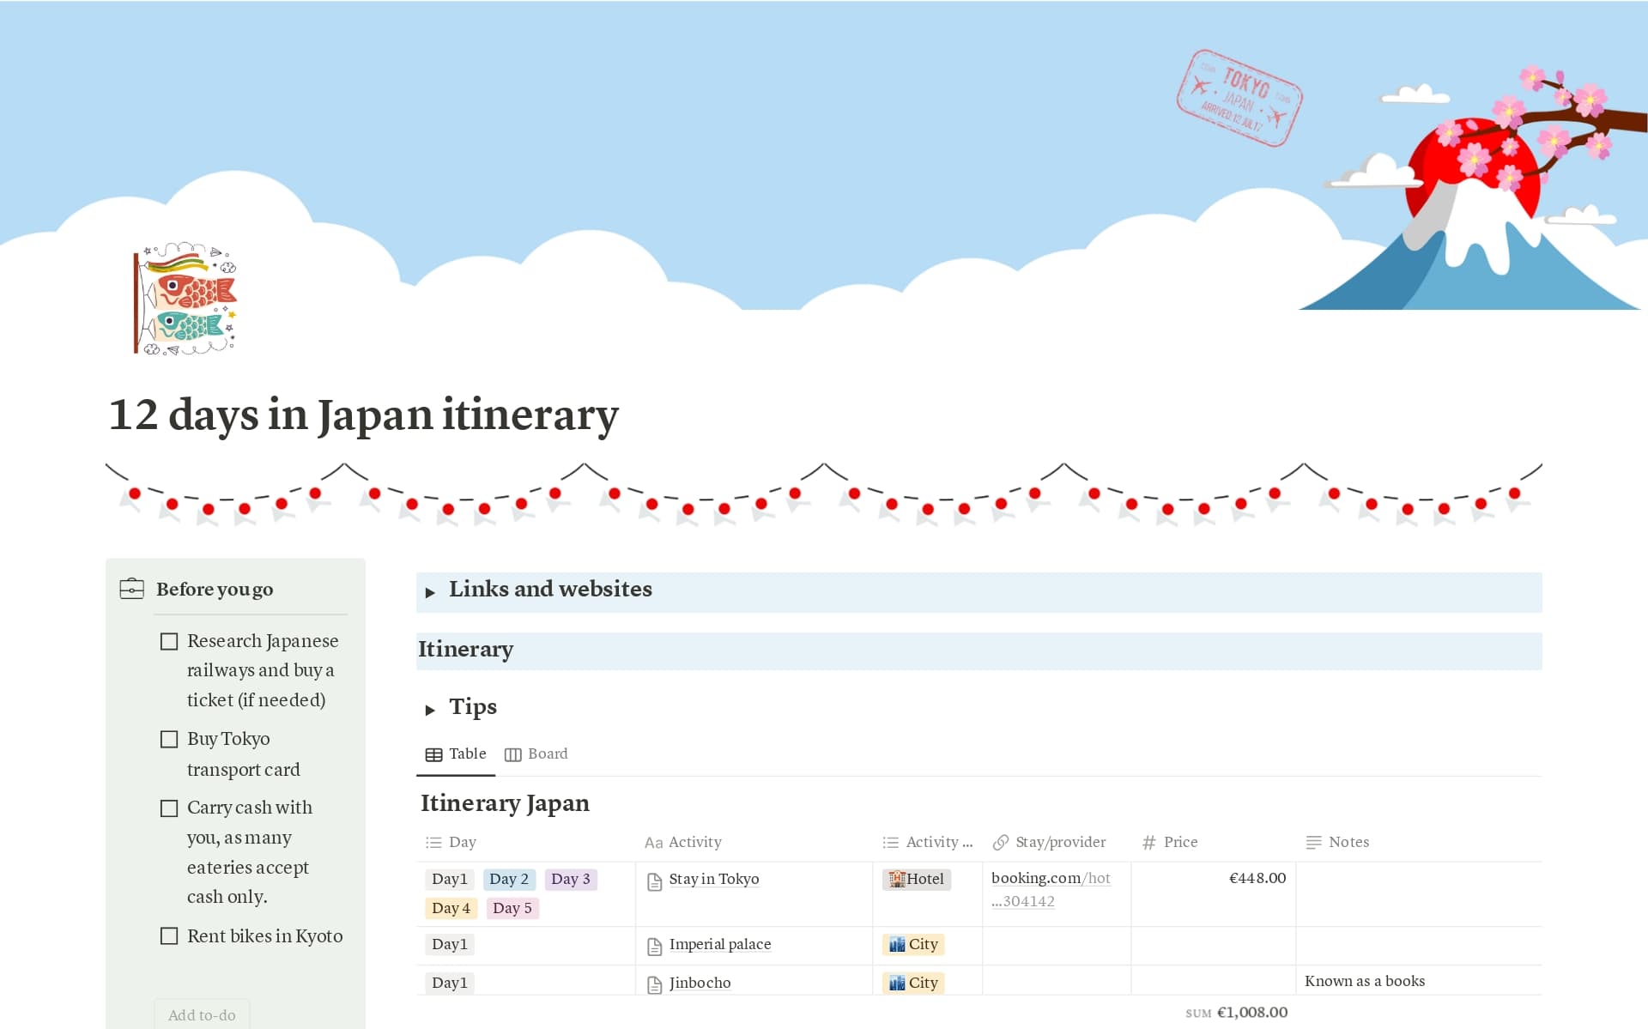The height and width of the screenshot is (1029, 1648).
Task: Check the "Research Japanese railways" to-do item
Action: pyautogui.click(x=168, y=640)
